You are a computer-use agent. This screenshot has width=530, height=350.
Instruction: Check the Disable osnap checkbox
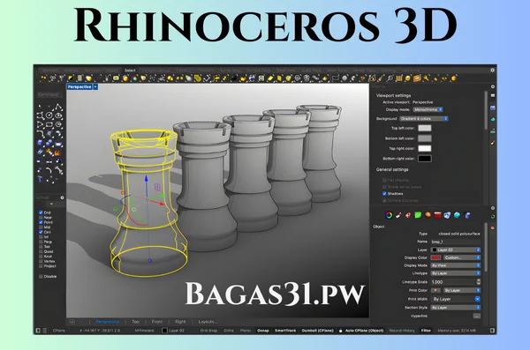pos(41,277)
